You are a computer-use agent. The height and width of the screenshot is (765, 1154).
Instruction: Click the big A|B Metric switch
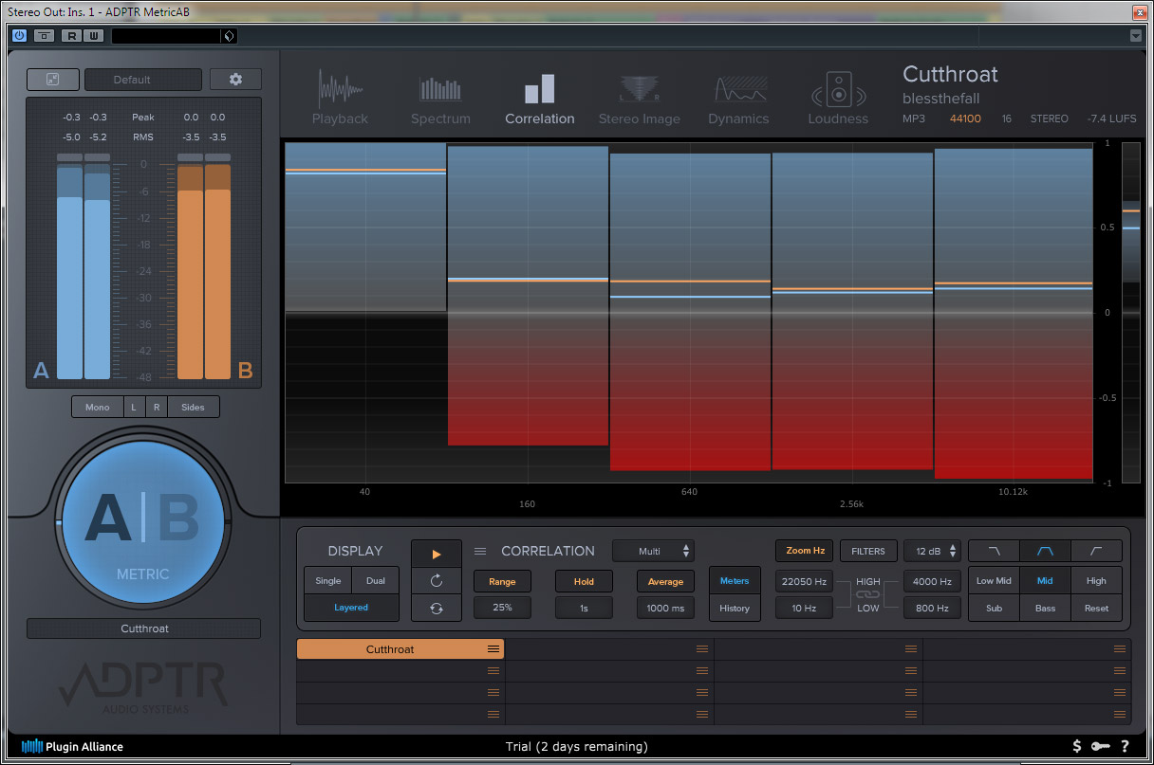point(143,520)
